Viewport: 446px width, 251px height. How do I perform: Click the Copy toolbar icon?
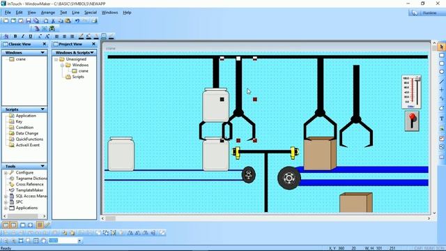[x=61, y=21]
